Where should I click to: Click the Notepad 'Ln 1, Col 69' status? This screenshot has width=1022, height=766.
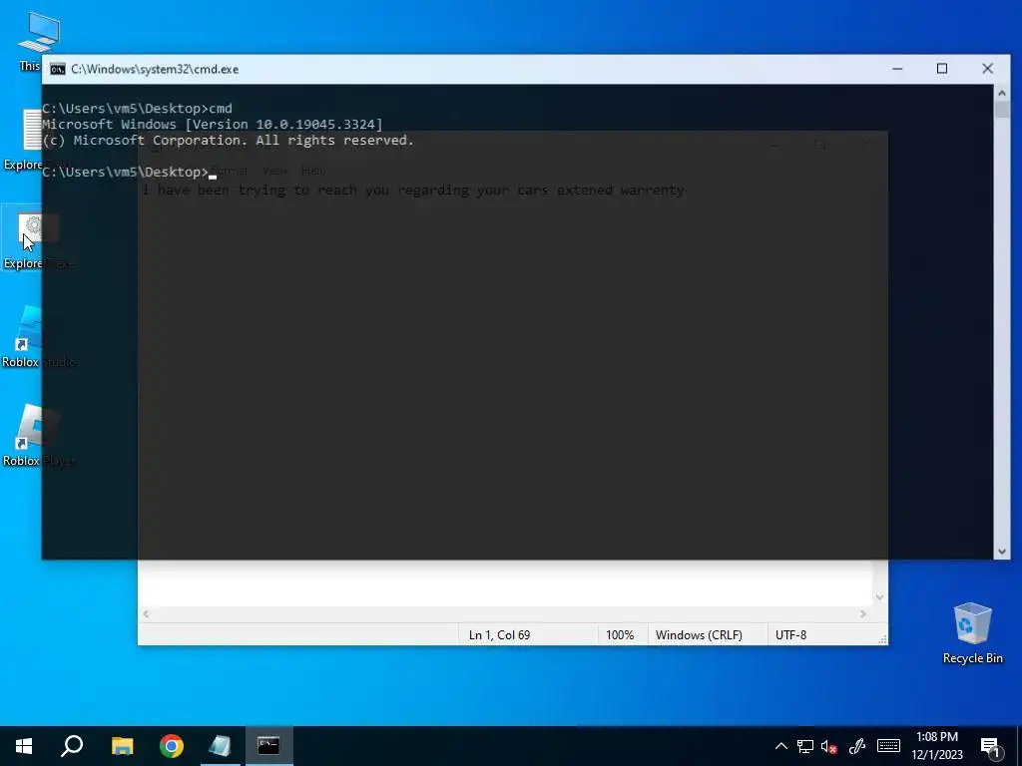499,635
